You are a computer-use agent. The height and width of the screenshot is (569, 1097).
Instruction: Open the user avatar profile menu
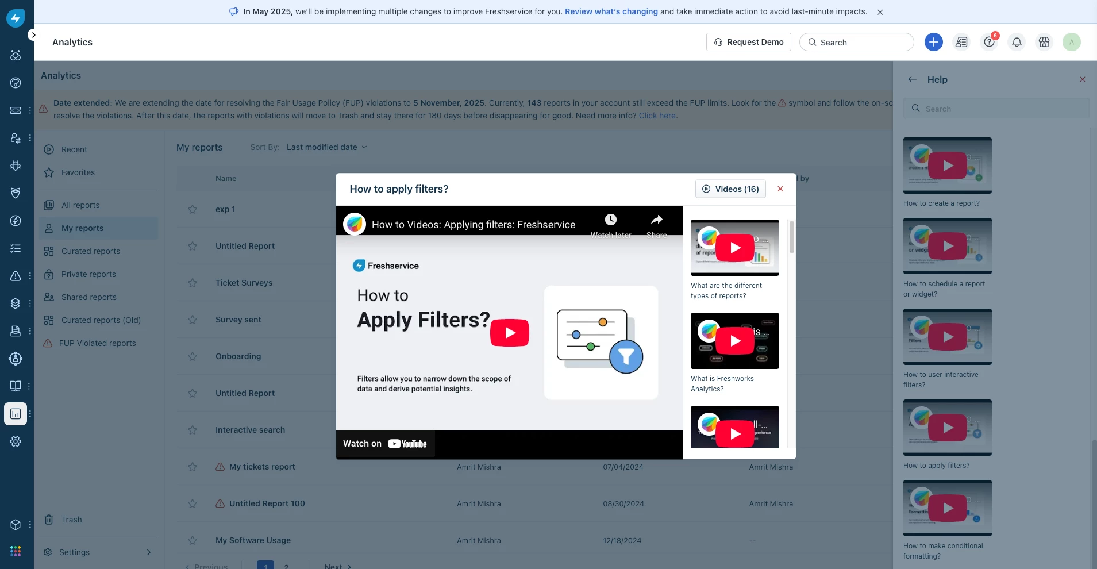(x=1072, y=42)
